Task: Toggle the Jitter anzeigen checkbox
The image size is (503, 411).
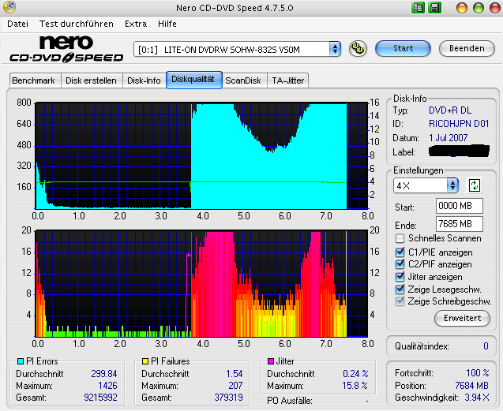Action: point(400,277)
